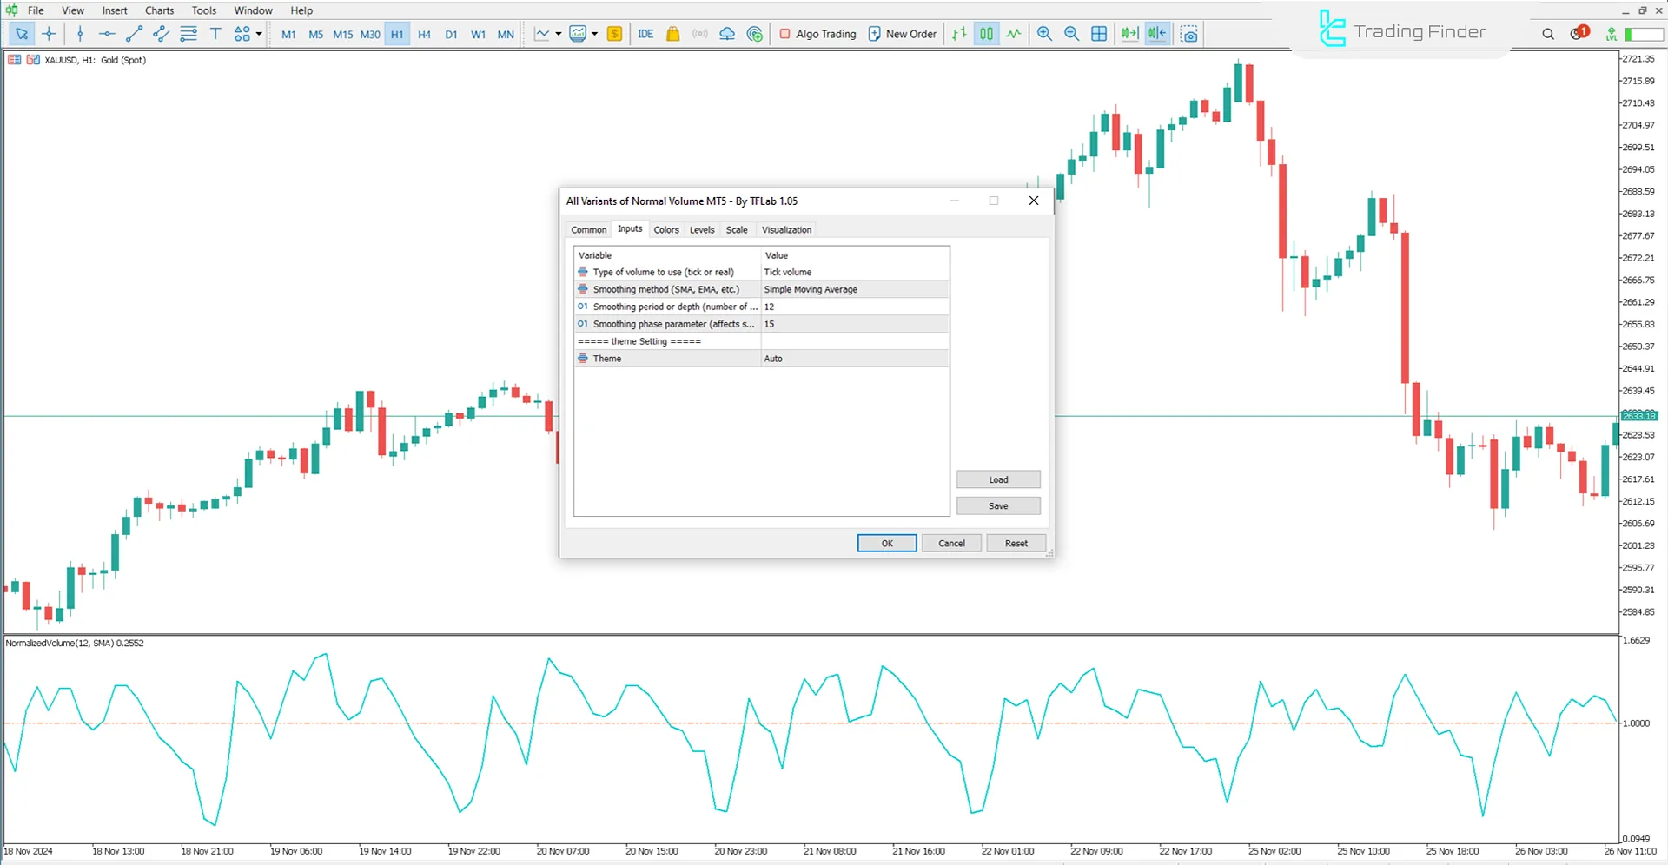Click the zoom out magnifier icon

1071,34
